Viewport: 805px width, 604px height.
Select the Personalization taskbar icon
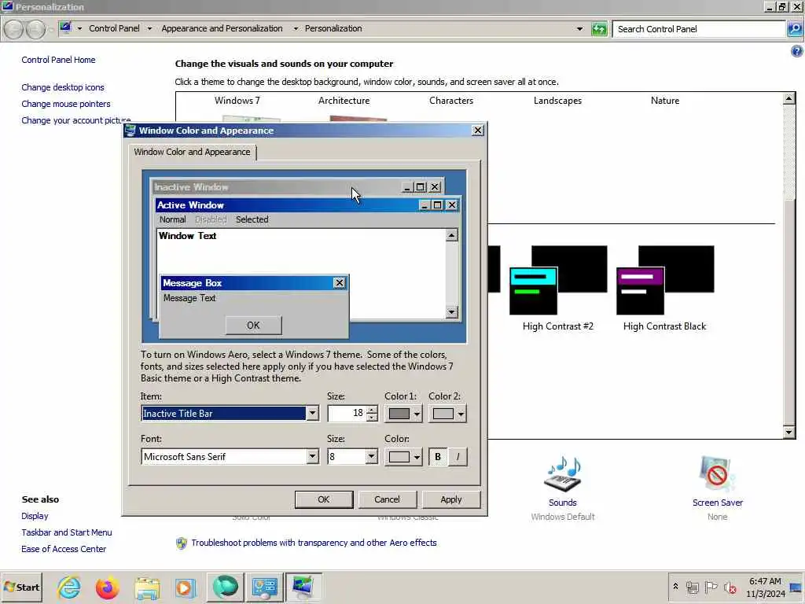click(x=303, y=587)
